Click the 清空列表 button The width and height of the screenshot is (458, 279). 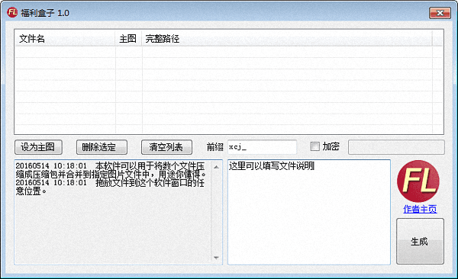166,147
